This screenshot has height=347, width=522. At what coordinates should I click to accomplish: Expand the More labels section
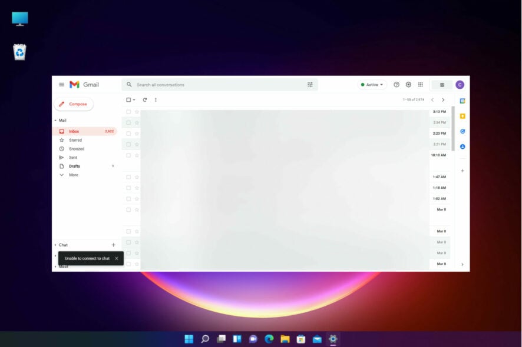73,175
